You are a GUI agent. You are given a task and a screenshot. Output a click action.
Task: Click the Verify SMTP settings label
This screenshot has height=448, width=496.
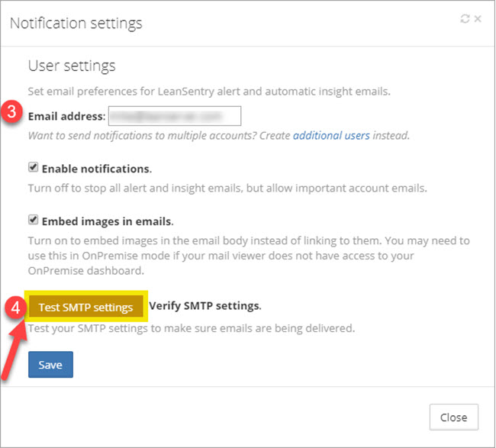[x=205, y=306]
